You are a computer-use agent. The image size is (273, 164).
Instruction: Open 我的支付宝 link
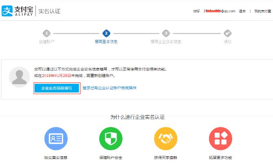click(263, 11)
